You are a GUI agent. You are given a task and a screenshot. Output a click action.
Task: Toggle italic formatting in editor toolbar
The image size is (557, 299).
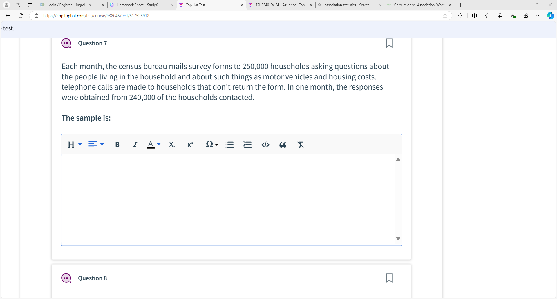(x=135, y=145)
